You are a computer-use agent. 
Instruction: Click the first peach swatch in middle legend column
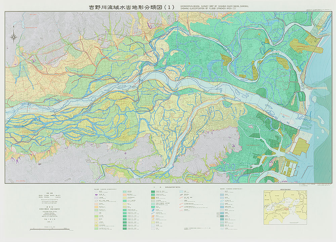125,194
